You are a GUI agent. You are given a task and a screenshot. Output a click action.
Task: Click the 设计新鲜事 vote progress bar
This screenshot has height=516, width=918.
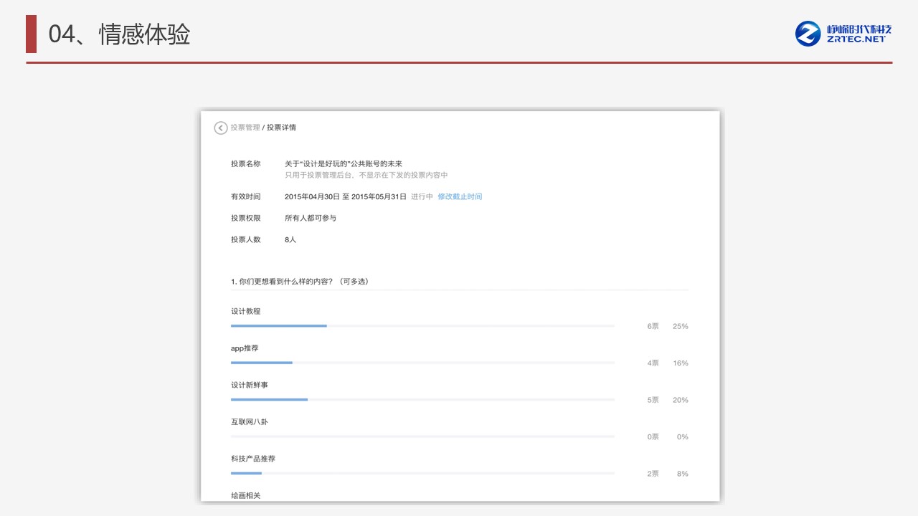422,399
